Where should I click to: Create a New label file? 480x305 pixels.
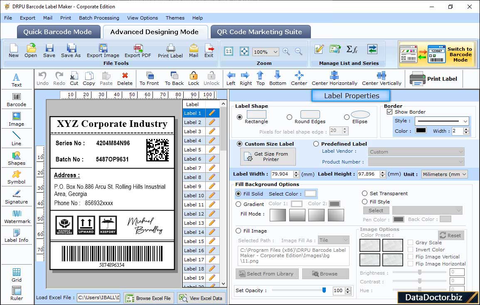(x=13, y=51)
